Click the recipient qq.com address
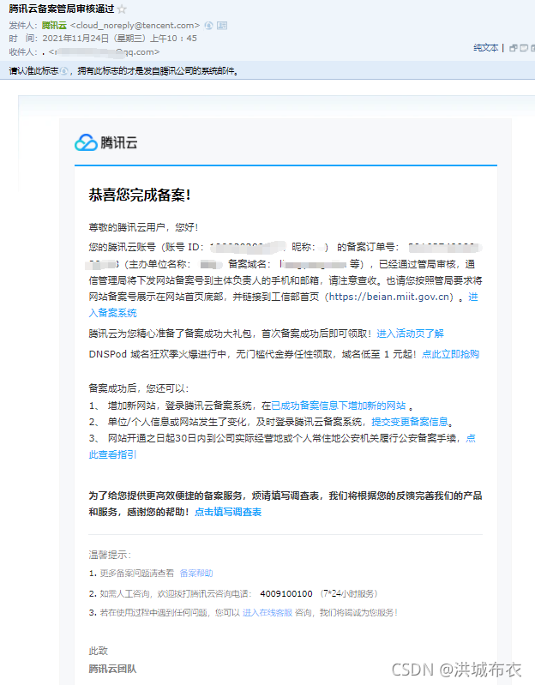535x685 pixels. pyautogui.click(x=104, y=52)
